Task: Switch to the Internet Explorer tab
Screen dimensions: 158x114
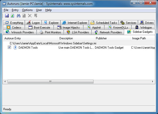Action: coord(75,23)
